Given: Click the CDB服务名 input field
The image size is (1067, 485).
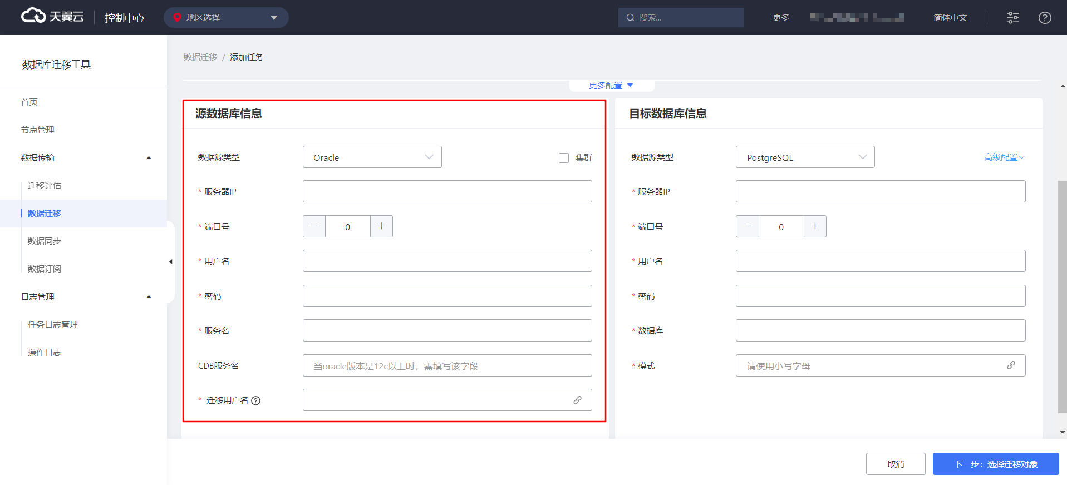Looking at the screenshot, I should point(448,365).
